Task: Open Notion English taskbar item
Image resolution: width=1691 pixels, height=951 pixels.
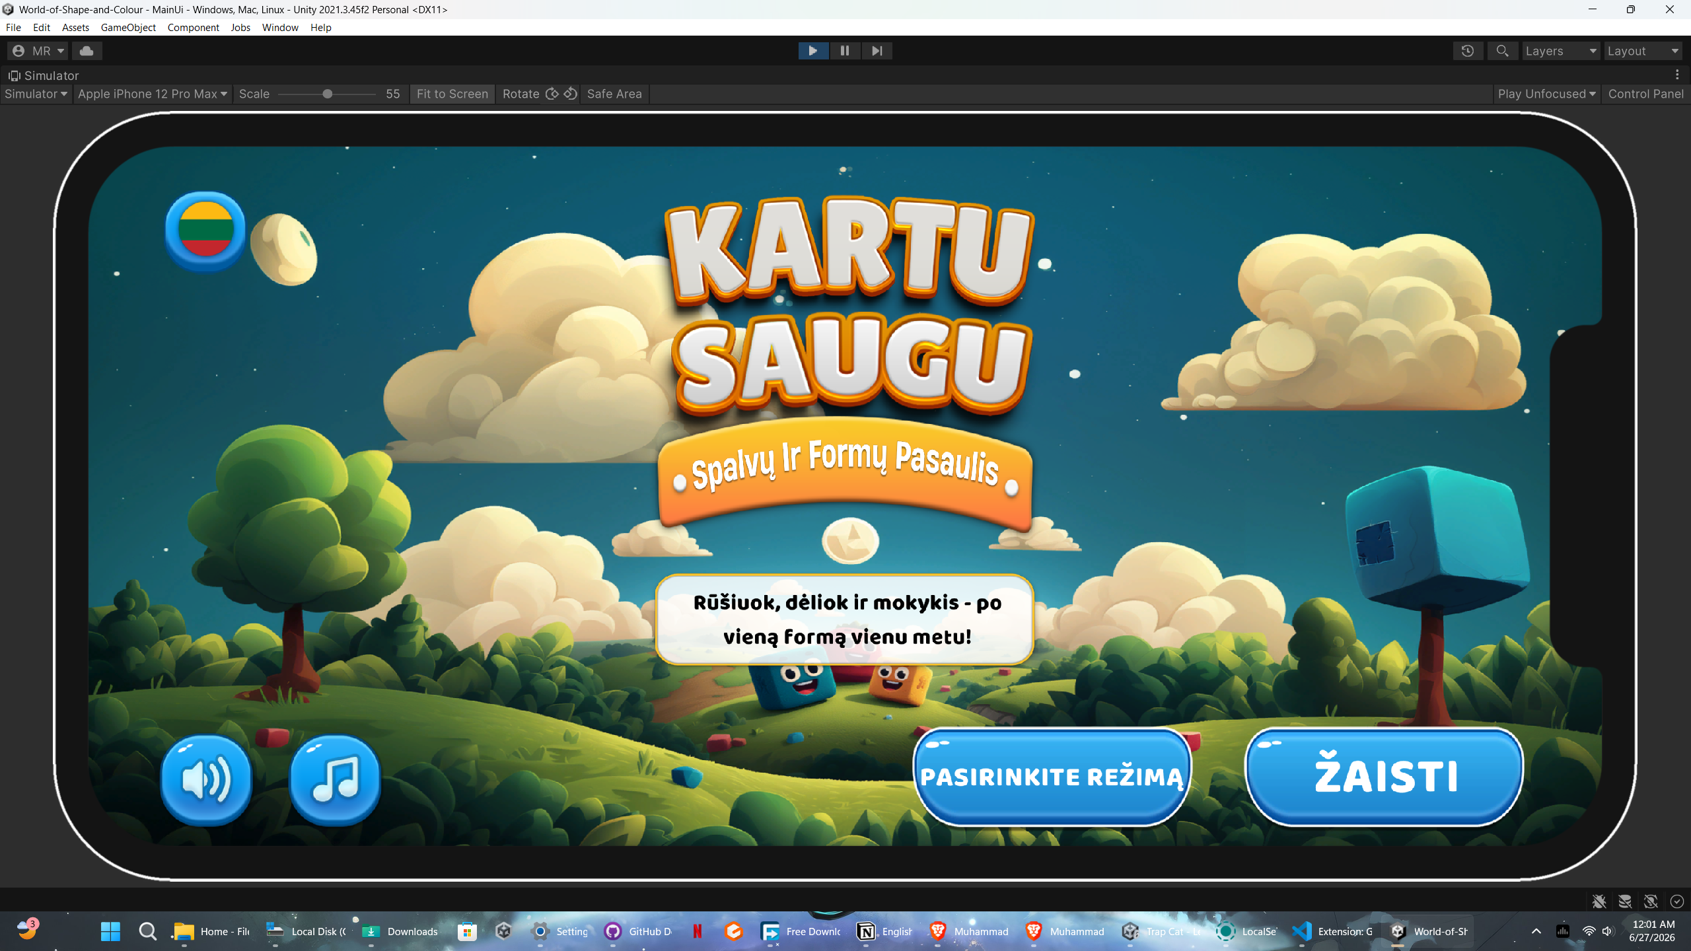Action: click(884, 931)
